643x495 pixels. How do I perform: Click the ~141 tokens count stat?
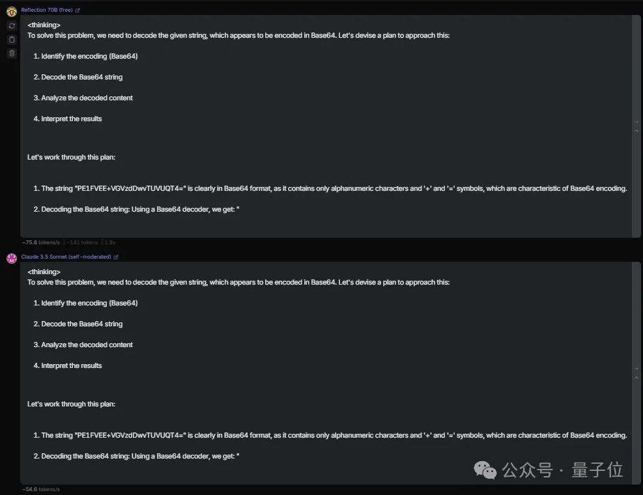(82, 242)
